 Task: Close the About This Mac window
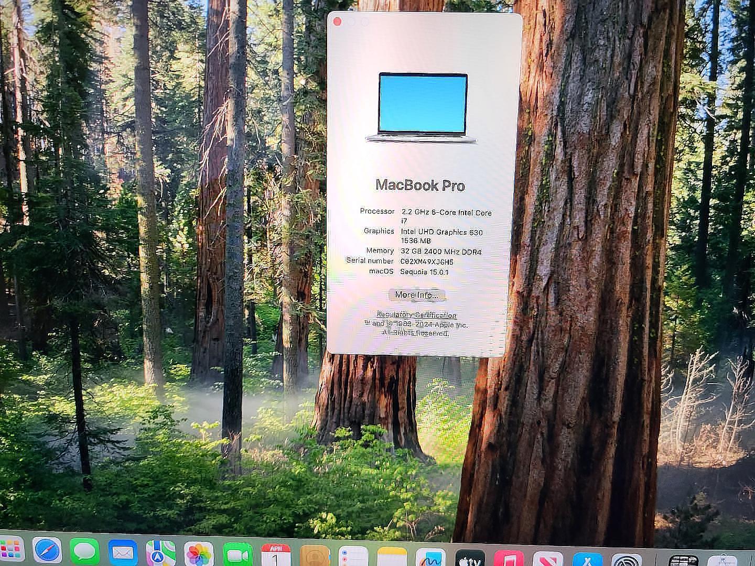[x=338, y=21]
